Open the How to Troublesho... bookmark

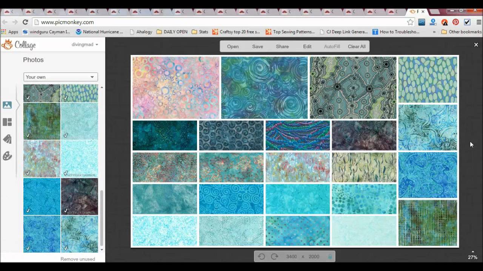click(396, 32)
